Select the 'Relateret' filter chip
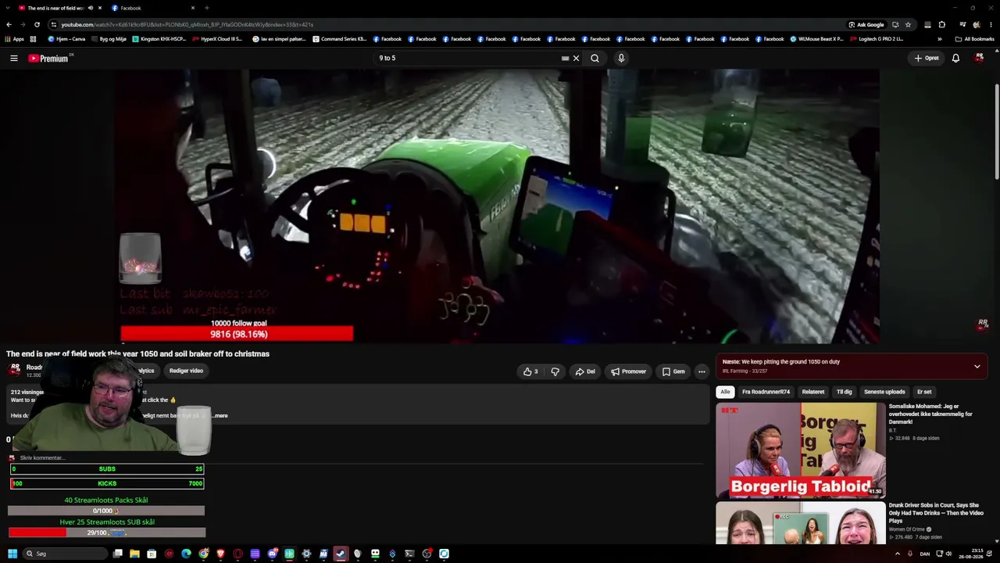Screen dimensions: 1000x563 coord(813,392)
